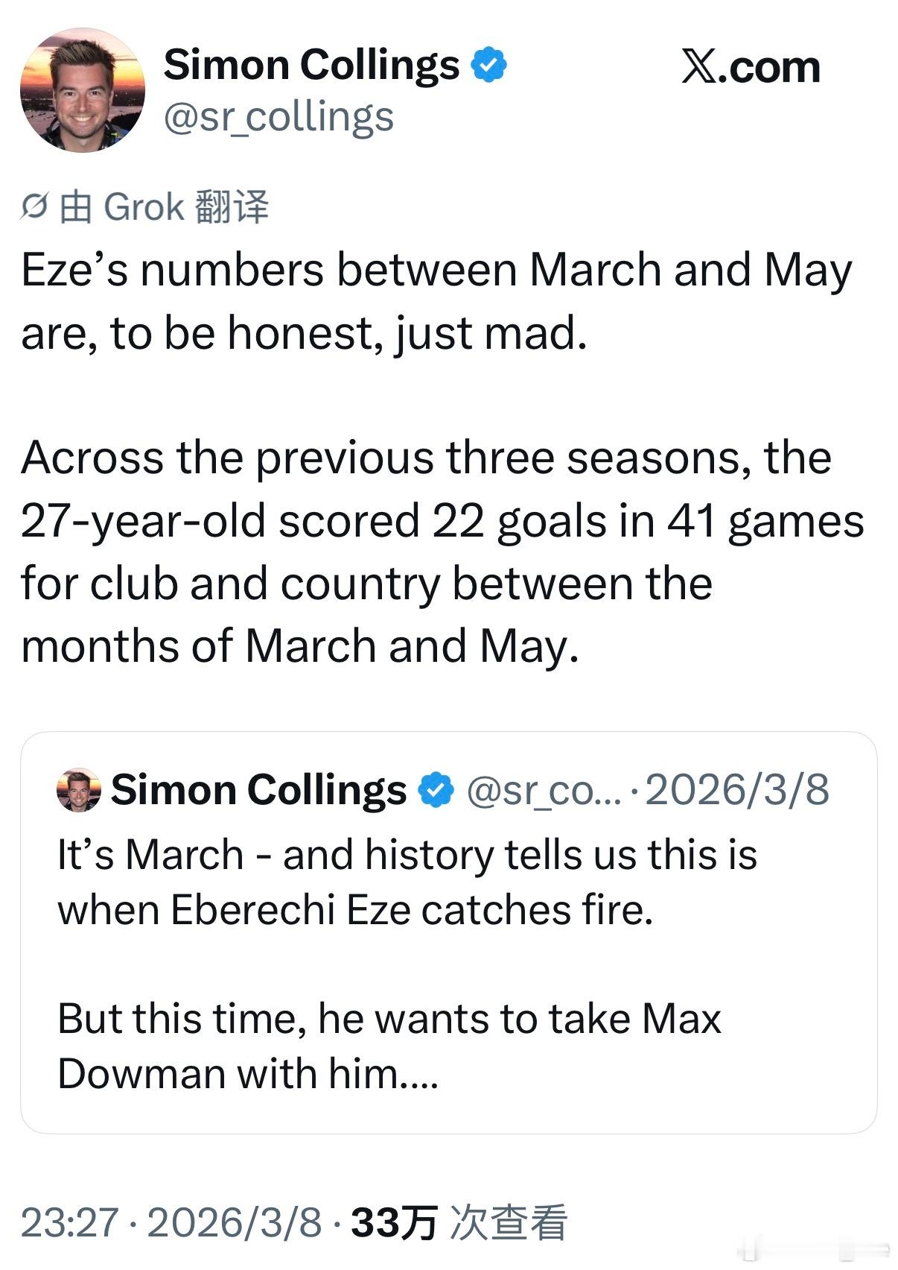Click the verified badge inside quoted post
Screen dimensions: 898x1270
coord(436,789)
